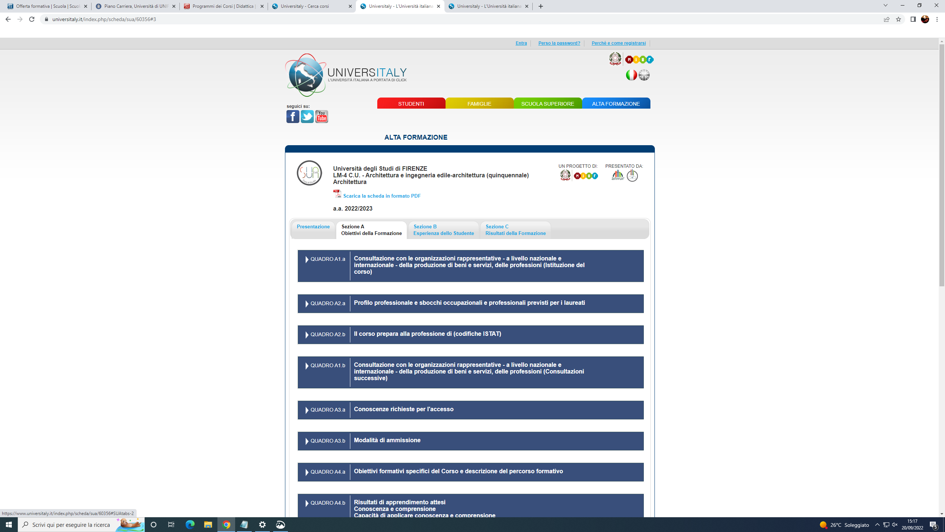Click Perso la password link

(x=559, y=43)
